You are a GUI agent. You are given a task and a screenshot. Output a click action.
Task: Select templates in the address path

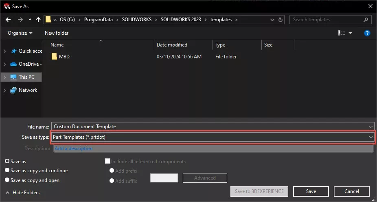click(221, 20)
